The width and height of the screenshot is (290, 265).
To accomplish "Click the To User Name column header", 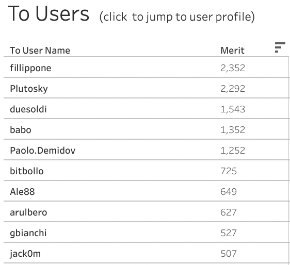I will click(40, 50).
